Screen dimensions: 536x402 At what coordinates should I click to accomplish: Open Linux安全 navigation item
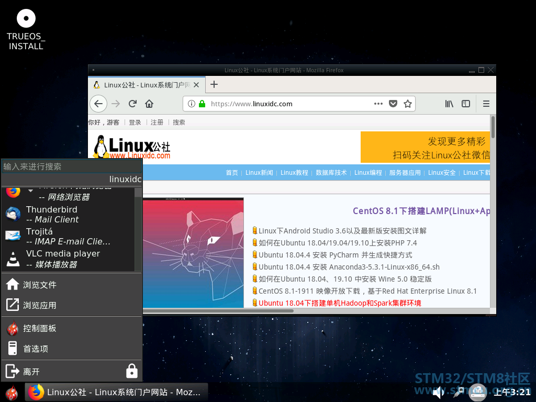[442, 173]
